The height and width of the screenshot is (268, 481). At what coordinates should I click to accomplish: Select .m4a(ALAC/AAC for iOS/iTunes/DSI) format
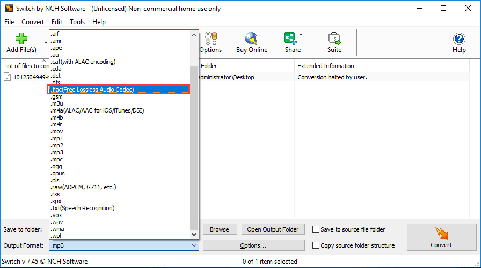pos(120,110)
